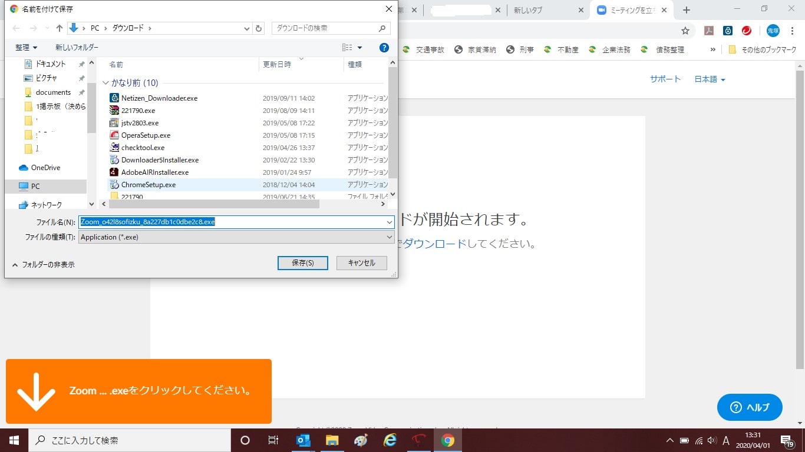Open 整理 dropdown menu
Image resolution: width=805 pixels, height=452 pixels.
coord(26,48)
